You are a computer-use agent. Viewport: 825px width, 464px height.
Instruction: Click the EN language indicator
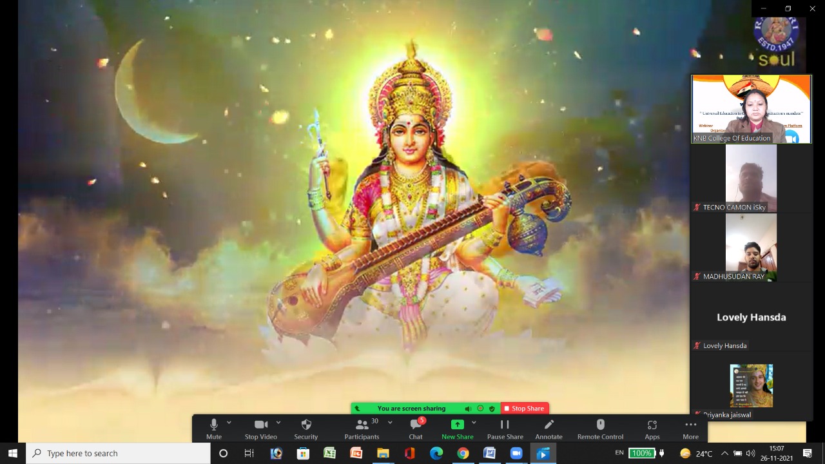click(x=619, y=453)
